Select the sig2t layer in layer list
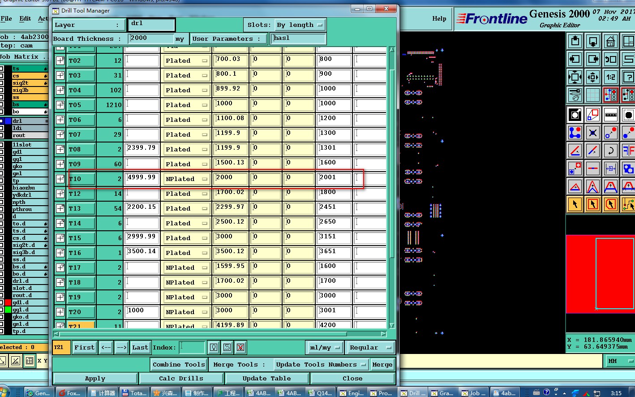Screen dimensions: 635x397 tap(30, 83)
